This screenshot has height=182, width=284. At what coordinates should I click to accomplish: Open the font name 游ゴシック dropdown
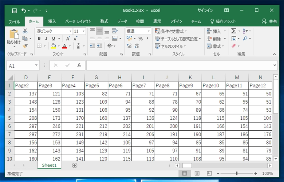[71, 31]
